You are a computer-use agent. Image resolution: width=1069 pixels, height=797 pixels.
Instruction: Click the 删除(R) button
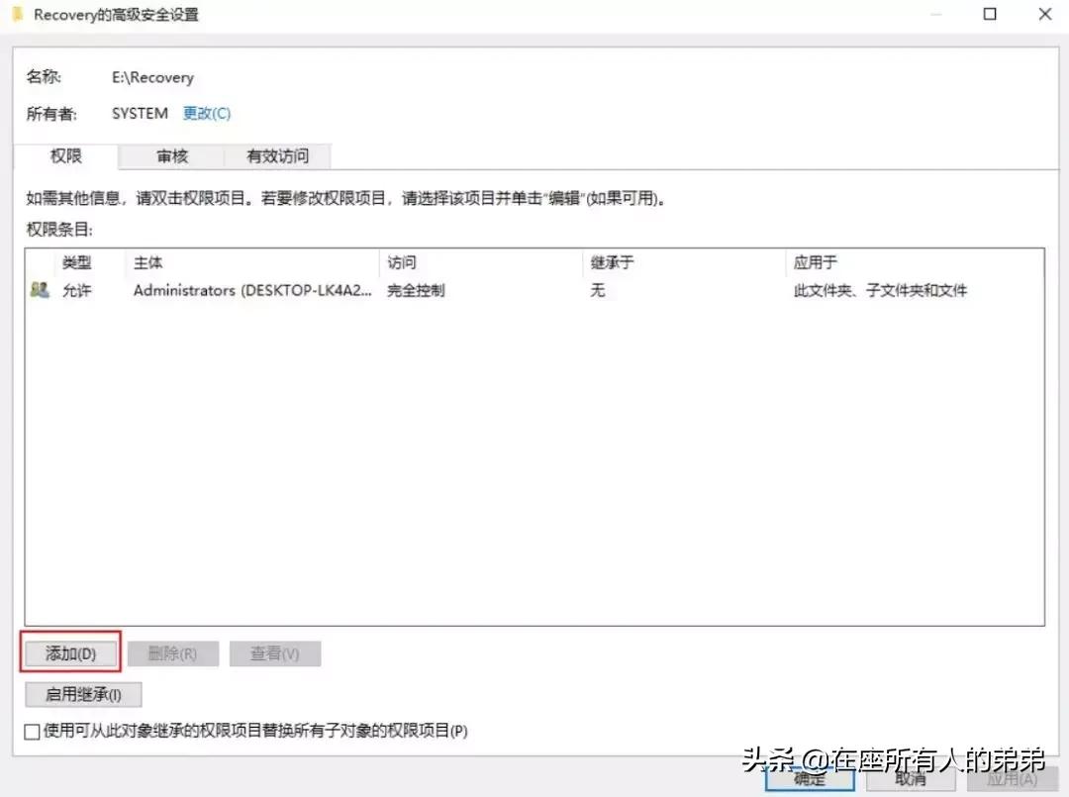coord(173,652)
